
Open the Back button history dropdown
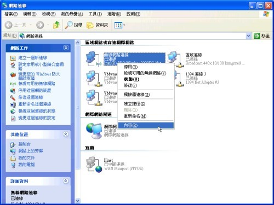coord(31,25)
